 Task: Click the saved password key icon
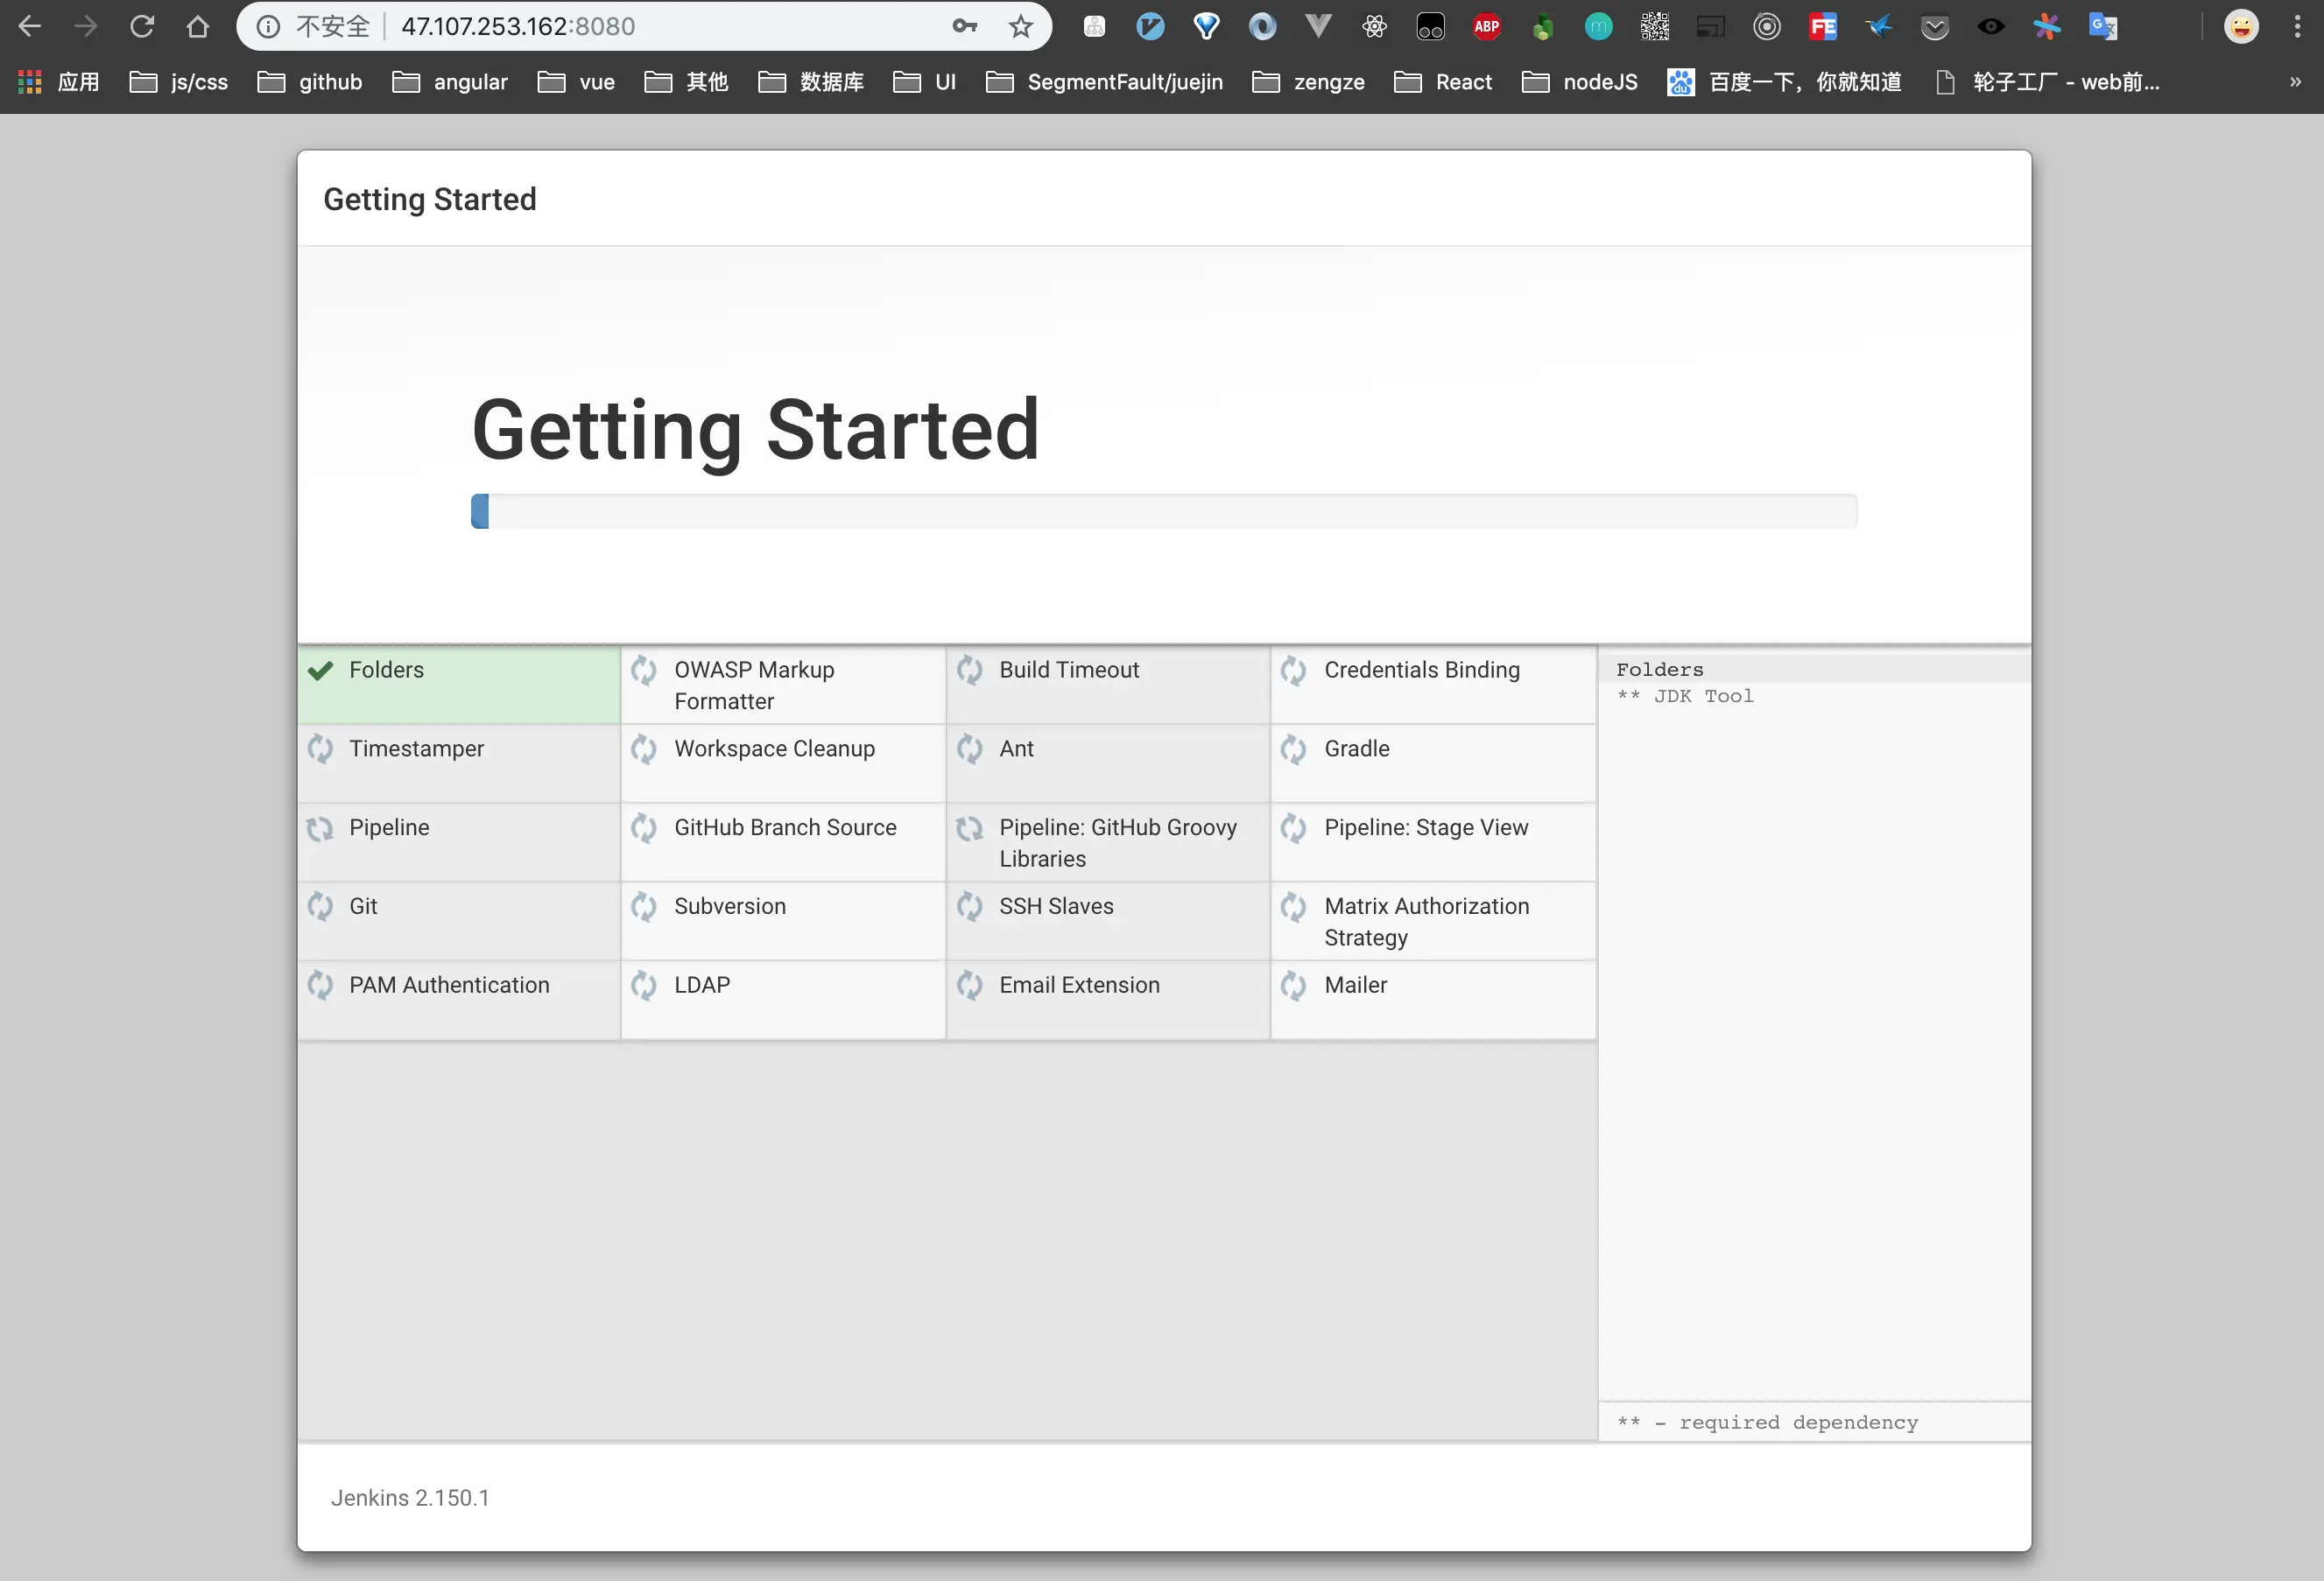pyautogui.click(x=964, y=27)
